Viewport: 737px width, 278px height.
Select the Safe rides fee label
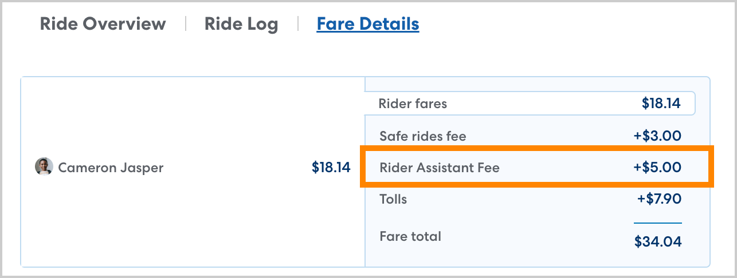pos(423,136)
